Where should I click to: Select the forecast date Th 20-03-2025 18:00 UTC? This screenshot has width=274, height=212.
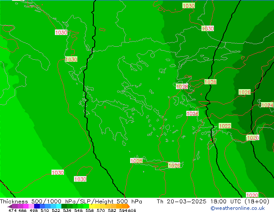(x=213, y=201)
